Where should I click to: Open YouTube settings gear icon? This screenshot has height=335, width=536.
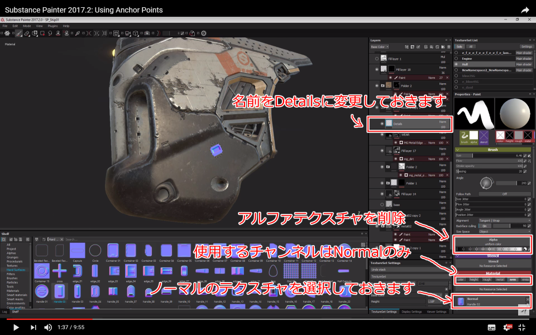click(507, 327)
